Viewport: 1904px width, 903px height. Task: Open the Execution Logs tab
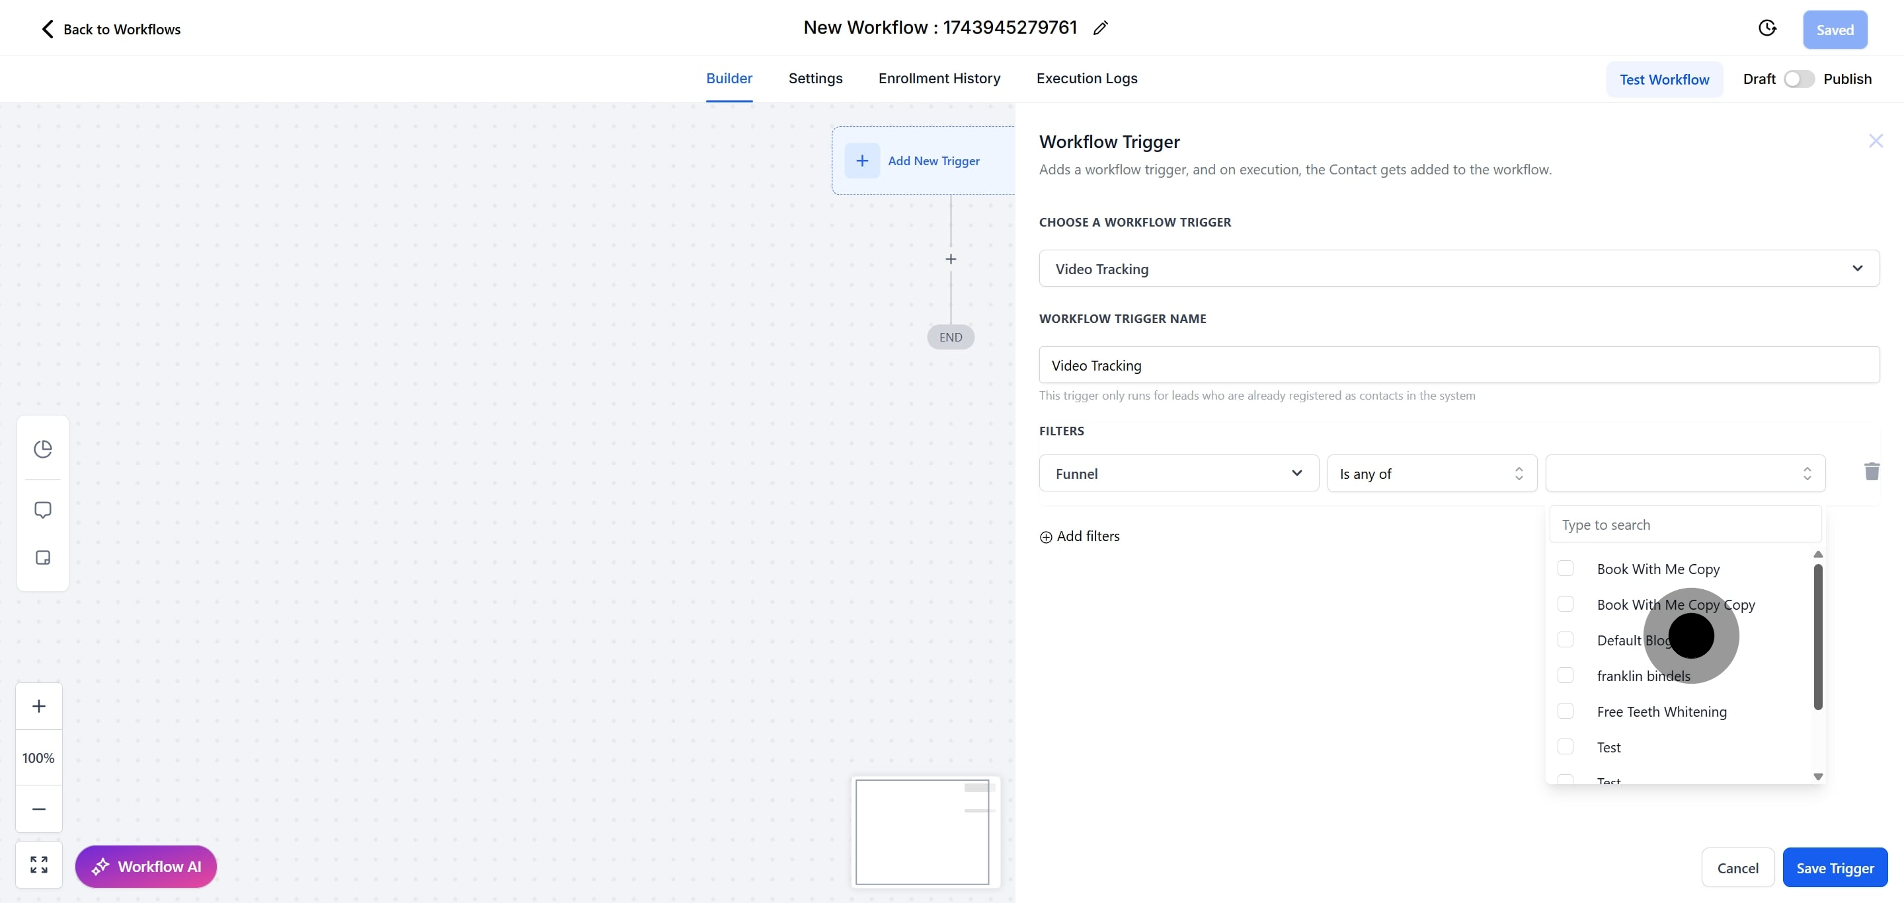(x=1086, y=78)
